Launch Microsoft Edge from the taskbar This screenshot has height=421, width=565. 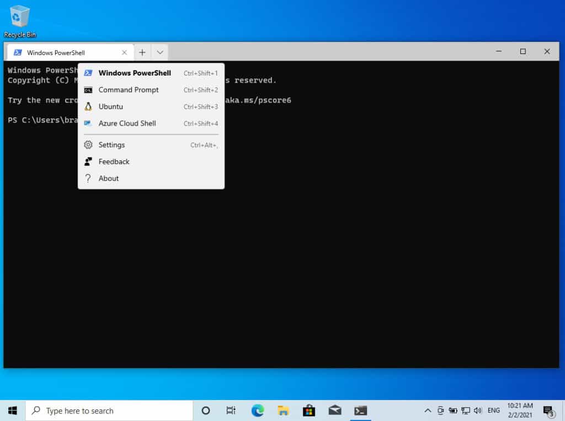click(x=257, y=410)
